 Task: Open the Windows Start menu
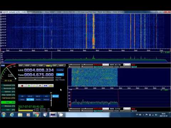pos(4,115)
